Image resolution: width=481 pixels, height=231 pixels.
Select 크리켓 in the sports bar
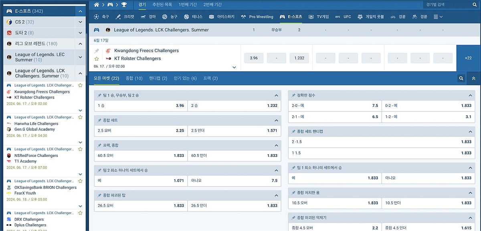coord(125,17)
